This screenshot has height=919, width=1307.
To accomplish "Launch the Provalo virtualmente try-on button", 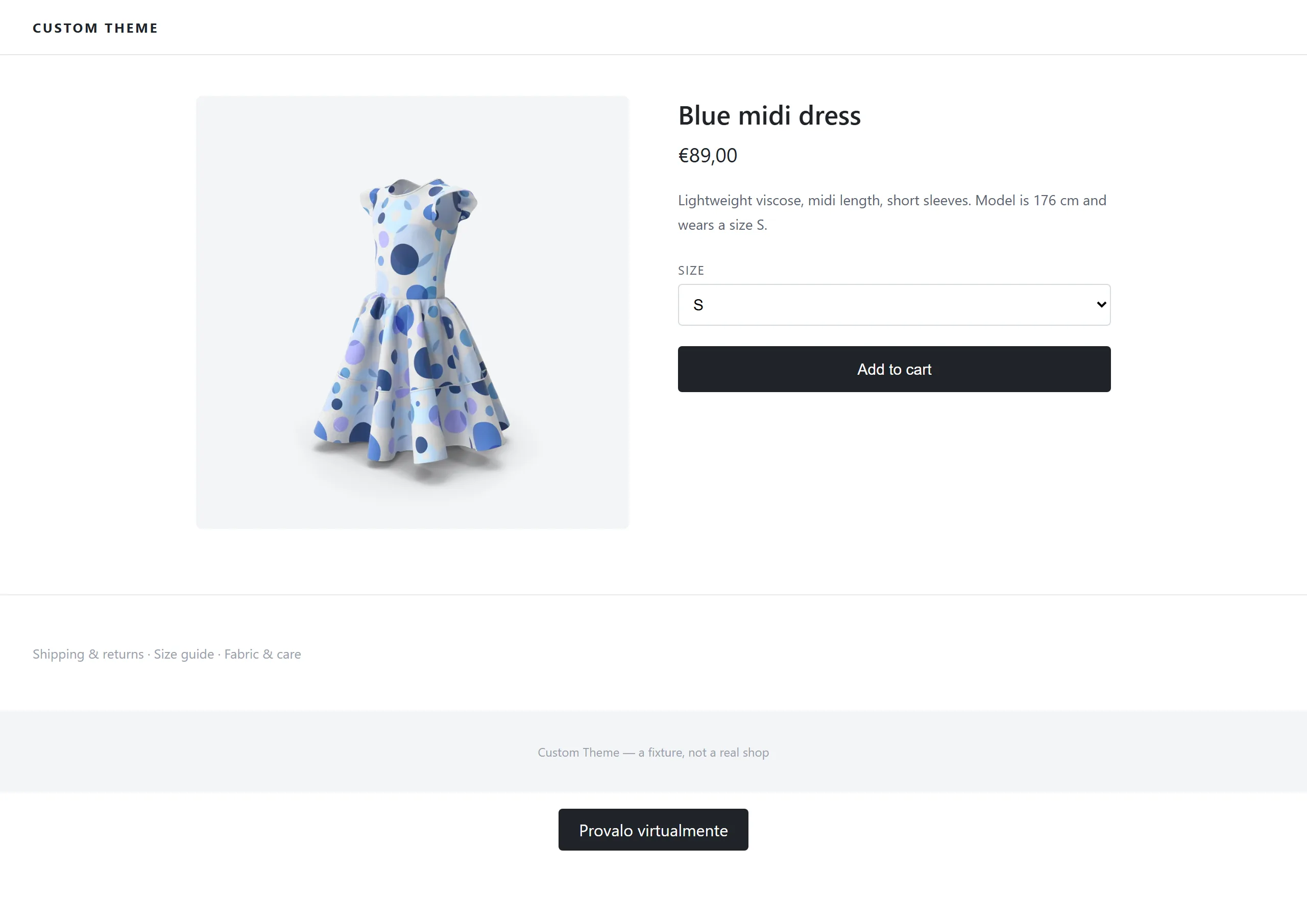I will pyautogui.click(x=653, y=830).
